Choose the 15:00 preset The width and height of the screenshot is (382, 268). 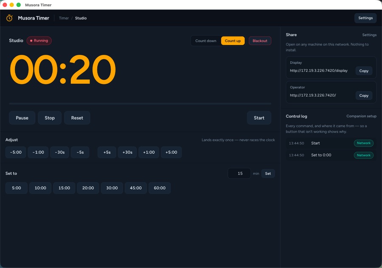[x=65, y=188]
